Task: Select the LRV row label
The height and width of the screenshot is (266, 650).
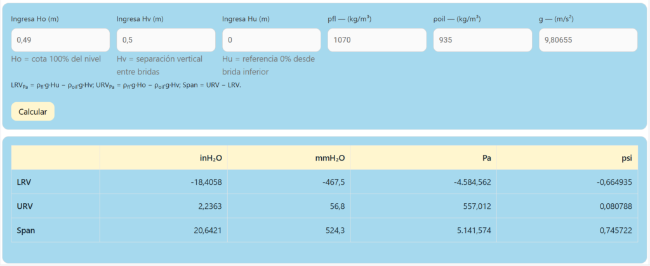Action: point(24,182)
